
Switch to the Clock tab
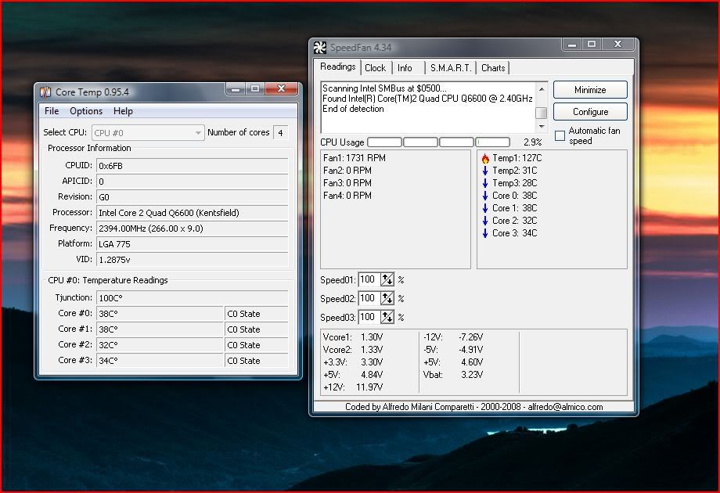375,68
